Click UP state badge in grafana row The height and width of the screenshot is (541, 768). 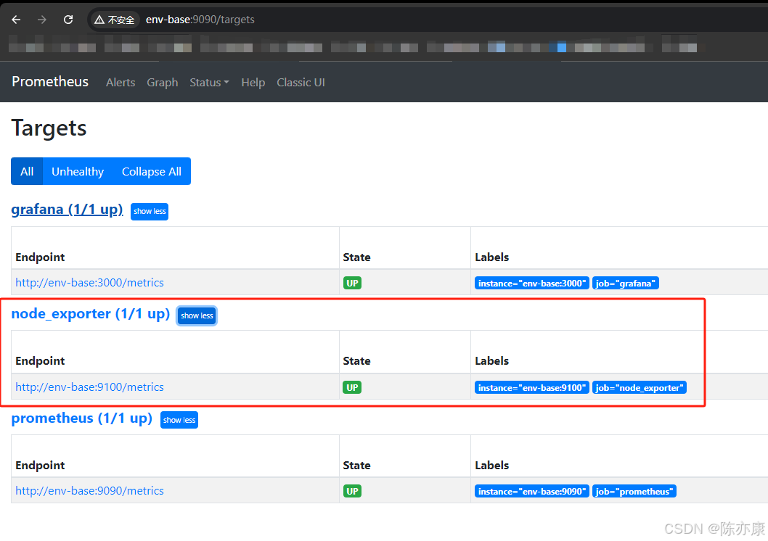(x=352, y=283)
